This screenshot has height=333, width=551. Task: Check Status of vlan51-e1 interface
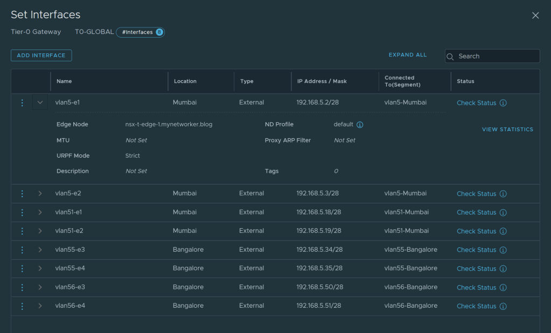click(476, 212)
